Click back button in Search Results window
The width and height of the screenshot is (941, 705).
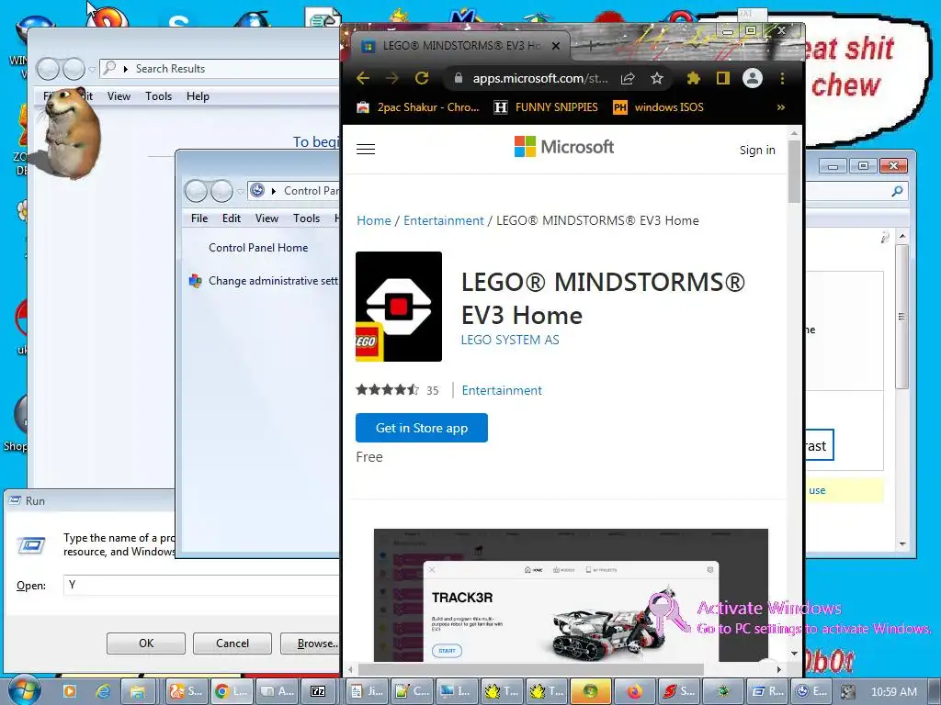click(48, 69)
